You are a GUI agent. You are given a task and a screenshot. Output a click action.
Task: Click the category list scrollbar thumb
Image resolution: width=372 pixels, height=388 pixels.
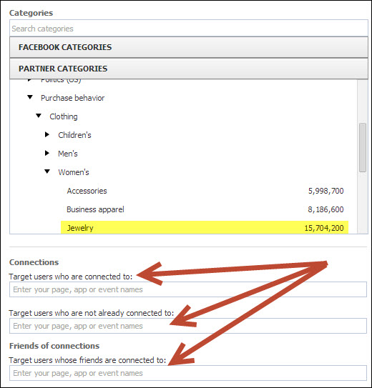pyautogui.click(x=363, y=147)
